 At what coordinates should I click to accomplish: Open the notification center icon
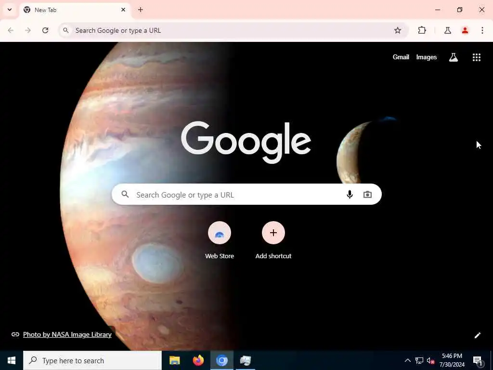(x=477, y=360)
